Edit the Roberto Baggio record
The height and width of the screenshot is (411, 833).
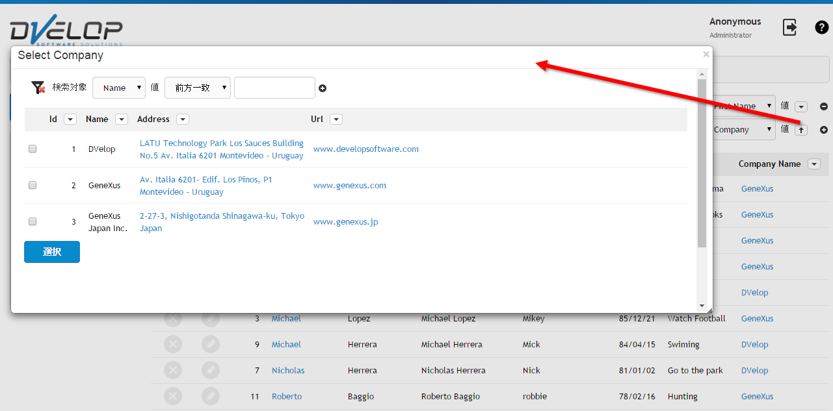coord(211,397)
